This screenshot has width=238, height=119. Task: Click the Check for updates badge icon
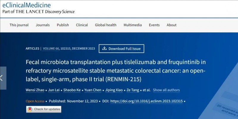30,109
